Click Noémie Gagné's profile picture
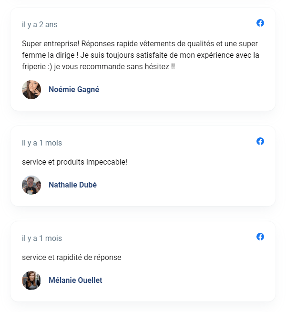286x312 pixels. [31, 90]
